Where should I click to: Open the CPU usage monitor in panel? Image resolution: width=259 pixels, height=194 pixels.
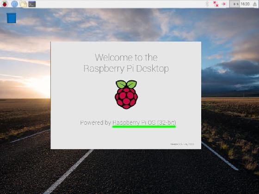point(234,4)
